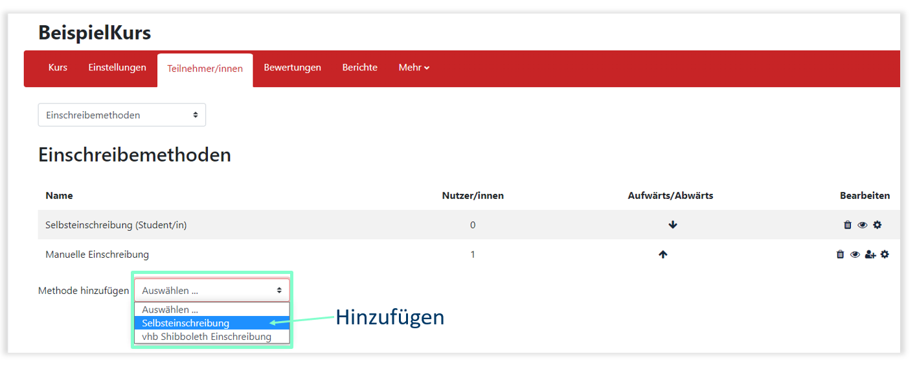917x367 pixels.
Task: Toggle eye icon for Manuelle Einschreibung
Action: (855, 255)
